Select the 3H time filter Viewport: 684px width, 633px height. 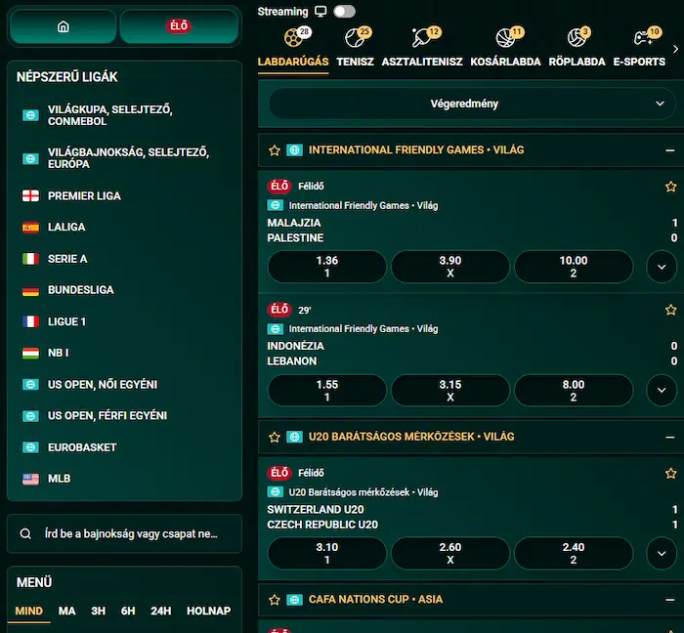98,611
